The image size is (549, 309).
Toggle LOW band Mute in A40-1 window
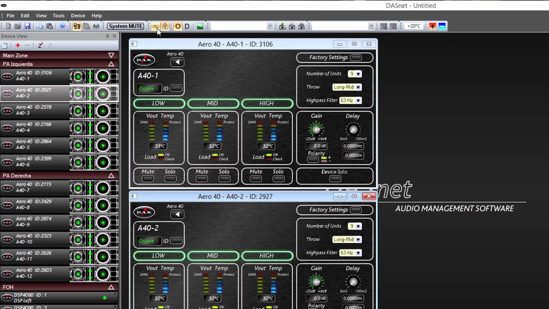tap(148, 179)
